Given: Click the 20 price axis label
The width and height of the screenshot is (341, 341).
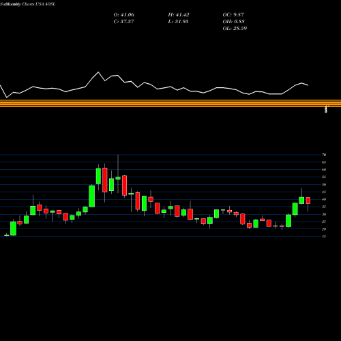Looking at the screenshot, I should tap(324, 229).
